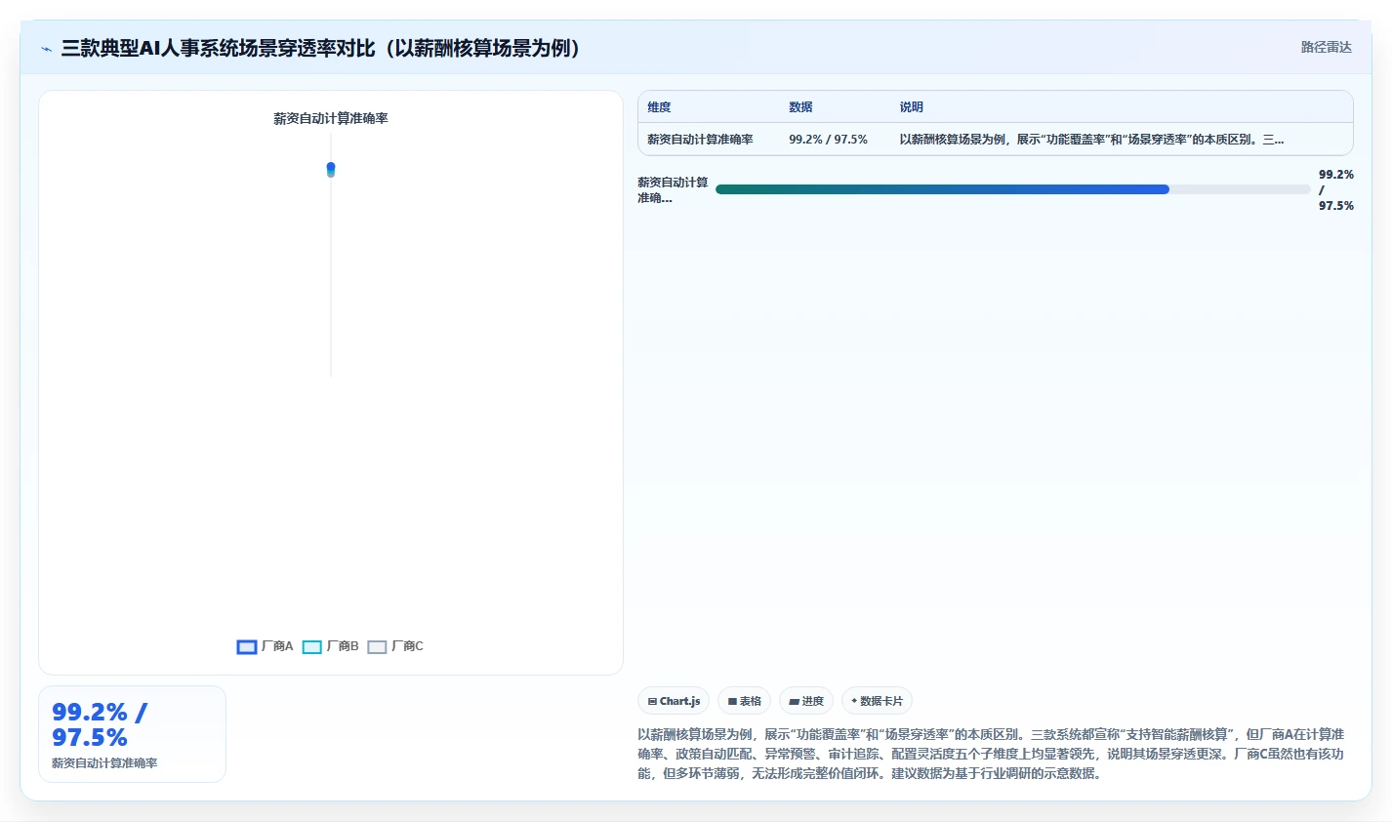Viewport: 1392px width, 822px height.
Task: Click the 维度 column header
Action: tap(660, 107)
